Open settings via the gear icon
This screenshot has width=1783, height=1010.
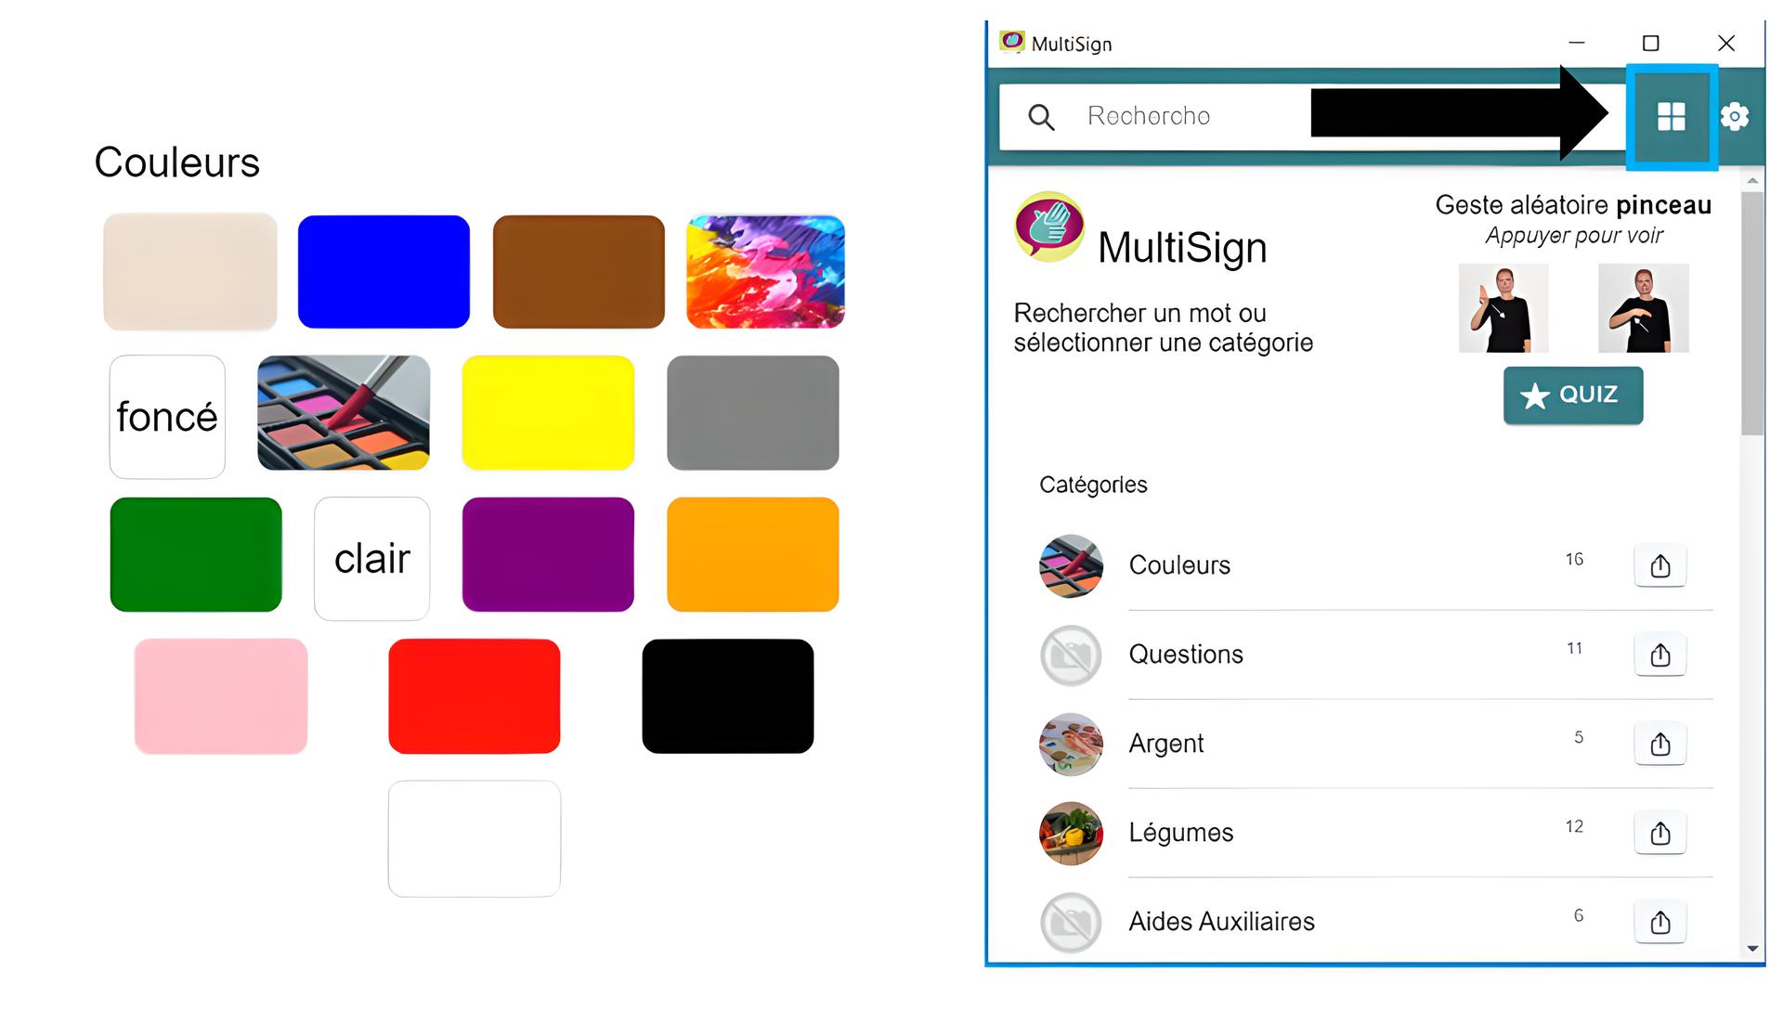(x=1735, y=117)
